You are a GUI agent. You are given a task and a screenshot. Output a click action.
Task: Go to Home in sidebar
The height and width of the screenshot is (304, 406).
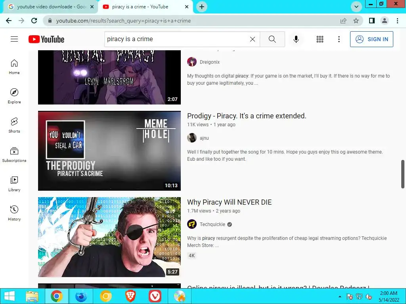(14, 66)
